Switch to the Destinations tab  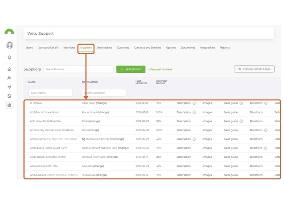click(104, 47)
